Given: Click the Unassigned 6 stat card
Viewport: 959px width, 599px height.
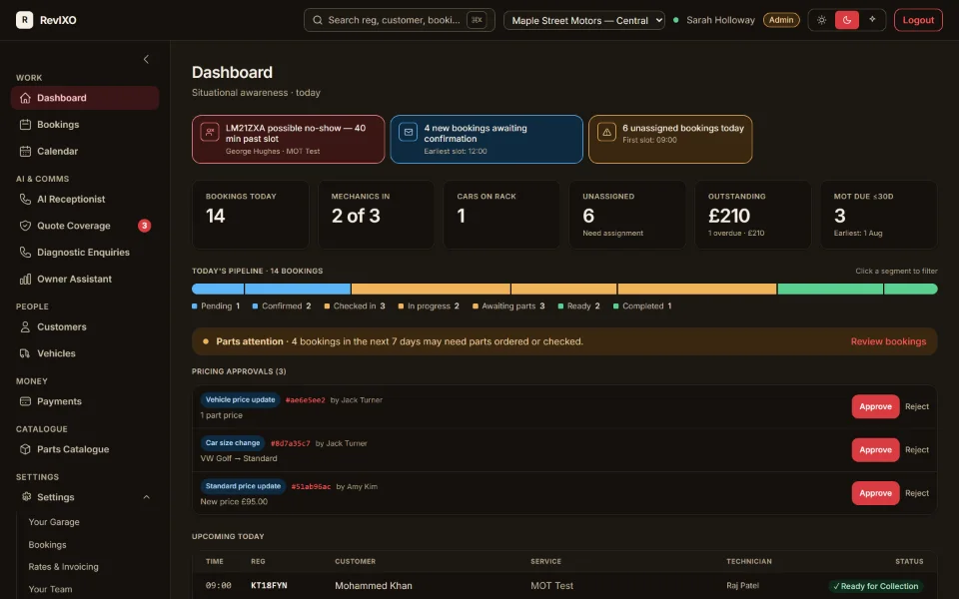Looking at the screenshot, I should (x=627, y=215).
